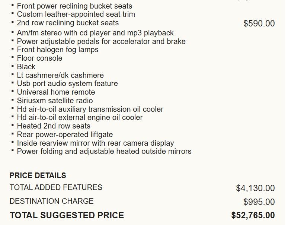
Task: Select the auxiliary transmission oil cooler line
Action: 90,109
